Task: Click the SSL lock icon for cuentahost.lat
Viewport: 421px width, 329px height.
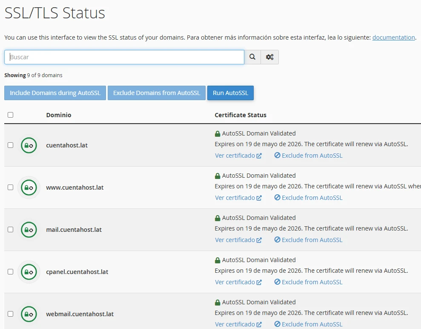Action: [29, 145]
